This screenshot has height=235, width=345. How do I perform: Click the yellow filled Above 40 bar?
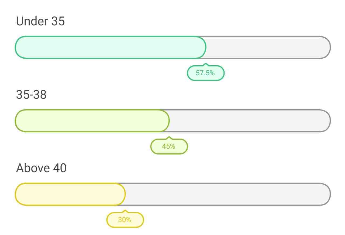pos(70,194)
